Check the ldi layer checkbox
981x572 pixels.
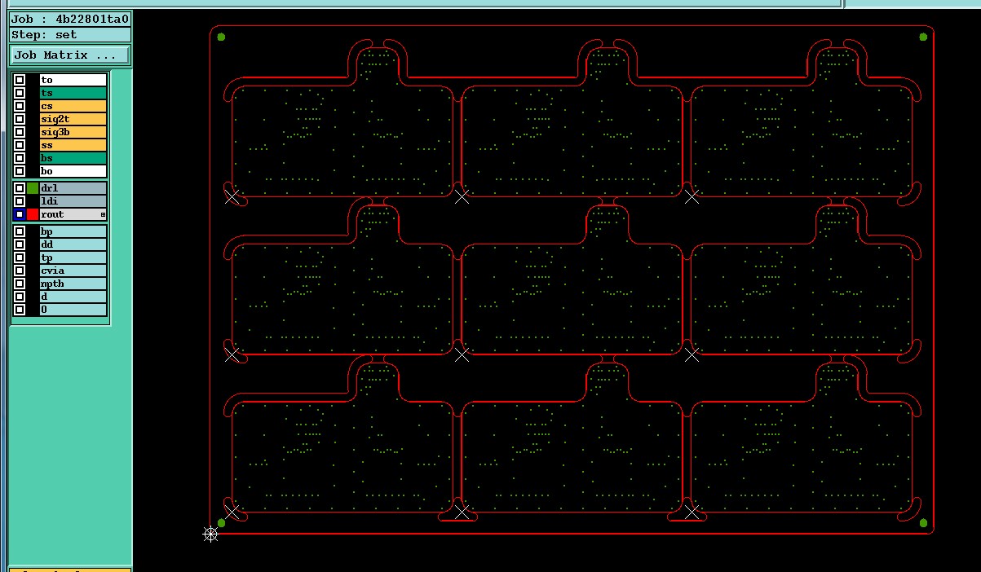[20, 201]
